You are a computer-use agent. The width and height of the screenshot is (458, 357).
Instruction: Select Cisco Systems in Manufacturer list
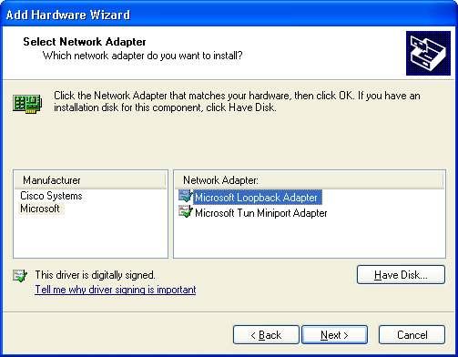[x=51, y=196]
